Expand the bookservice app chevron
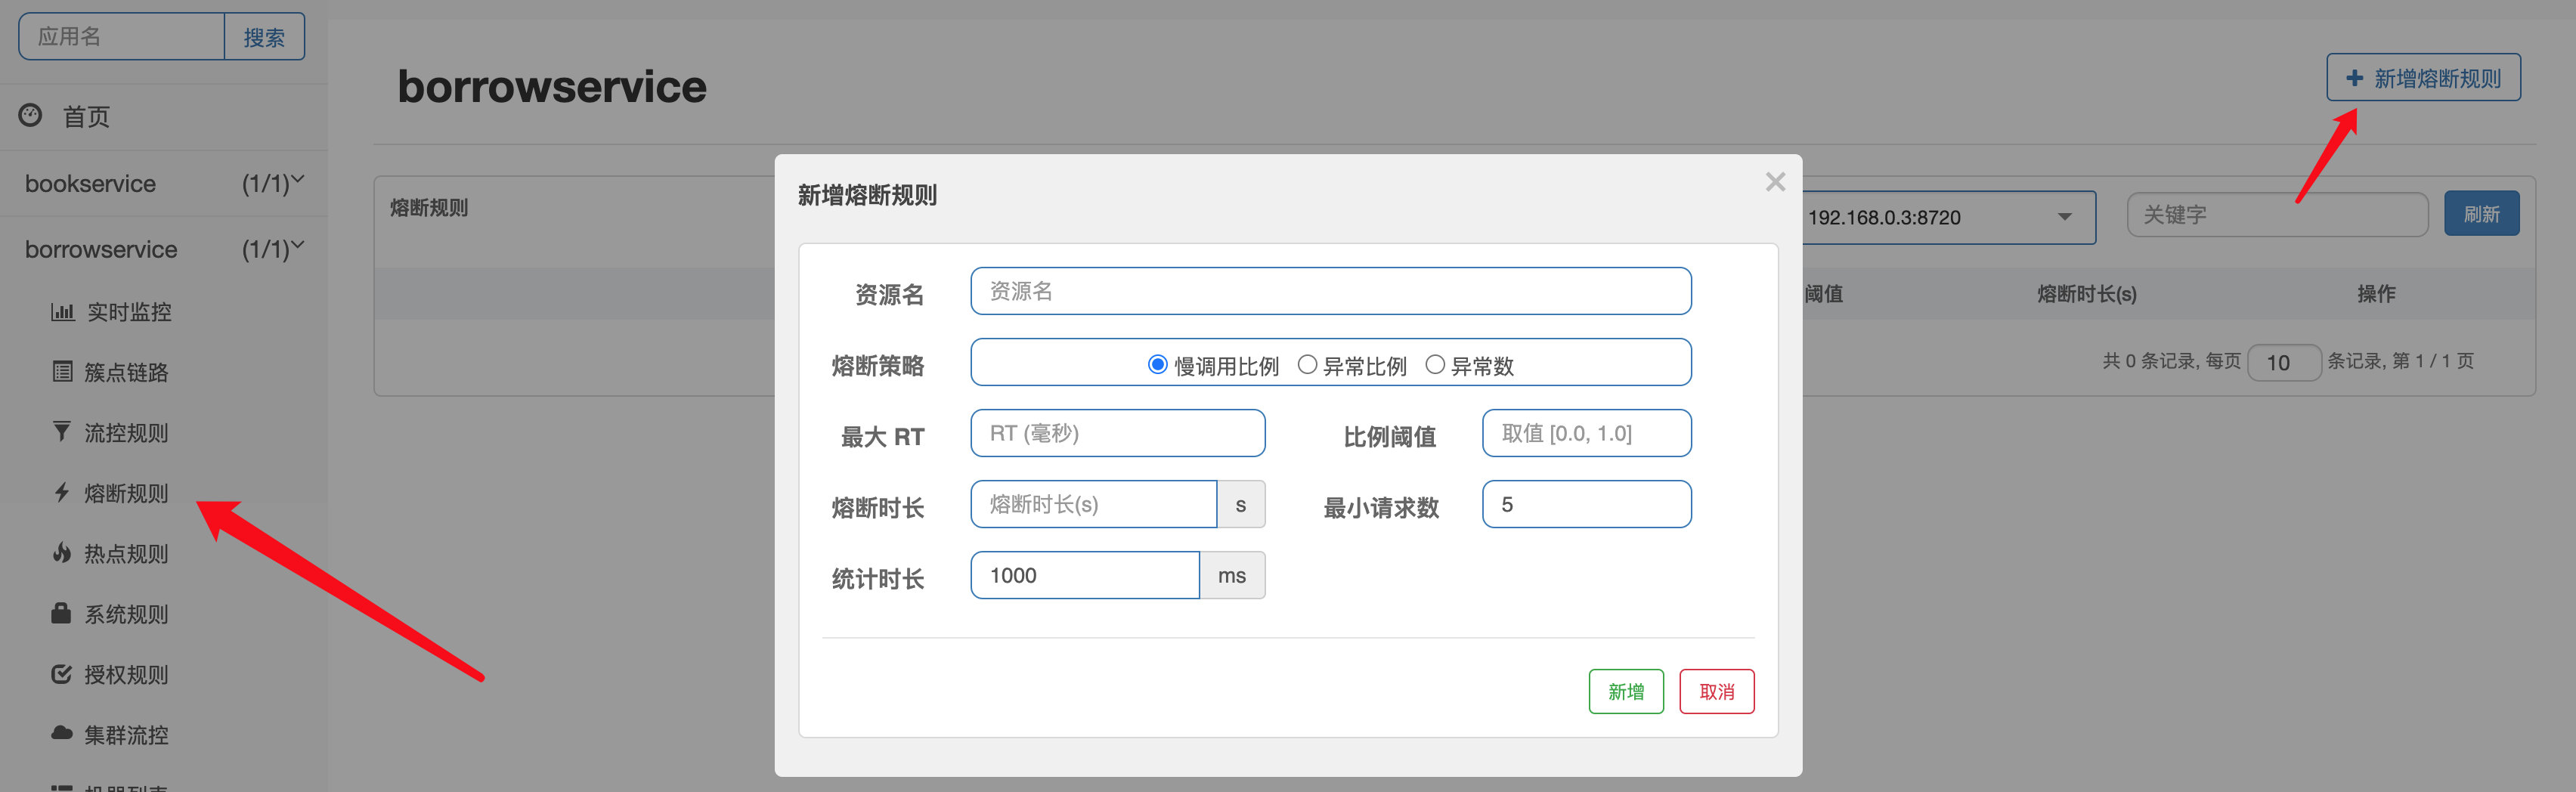 [297, 180]
